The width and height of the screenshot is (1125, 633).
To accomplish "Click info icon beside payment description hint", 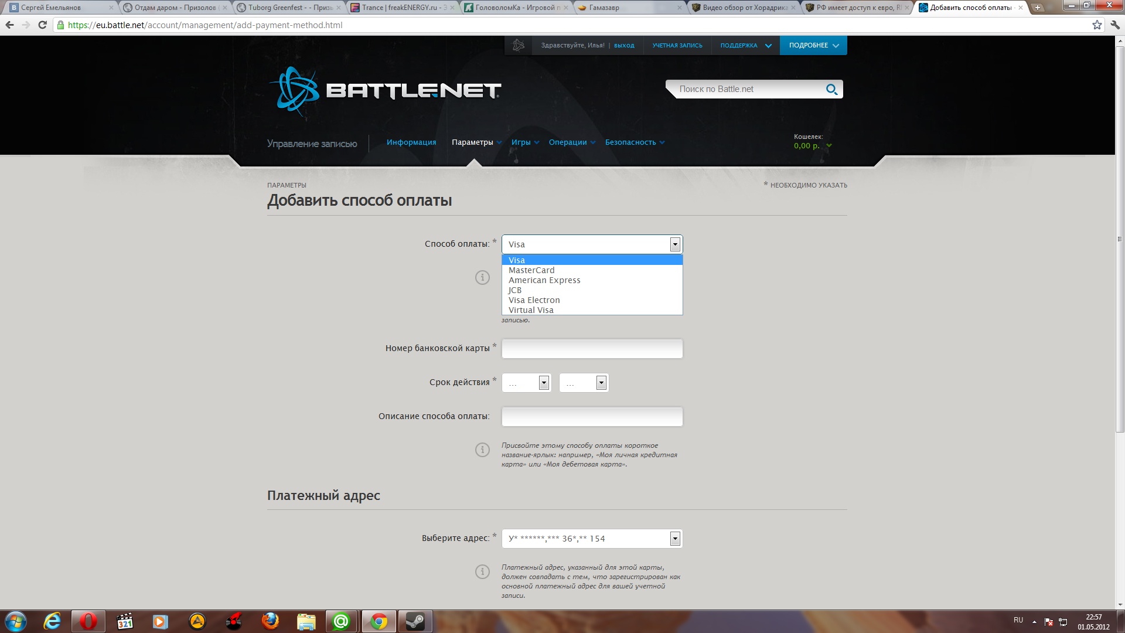I will coord(482,450).
